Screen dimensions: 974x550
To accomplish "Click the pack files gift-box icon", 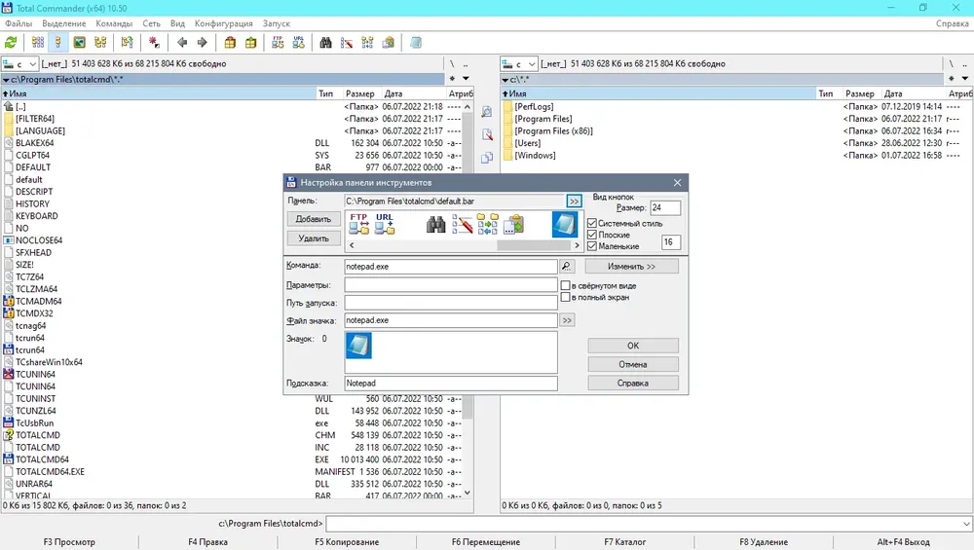I will click(x=230, y=42).
